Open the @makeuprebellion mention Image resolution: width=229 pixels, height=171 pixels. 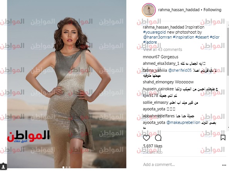point(183,123)
